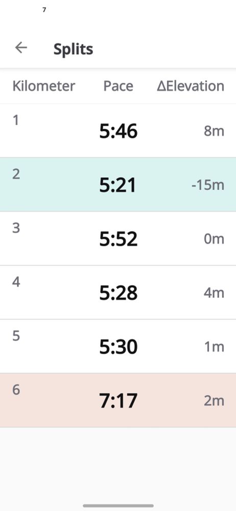Select the Splits page title
Image resolution: width=236 pixels, height=511 pixels.
74,49
